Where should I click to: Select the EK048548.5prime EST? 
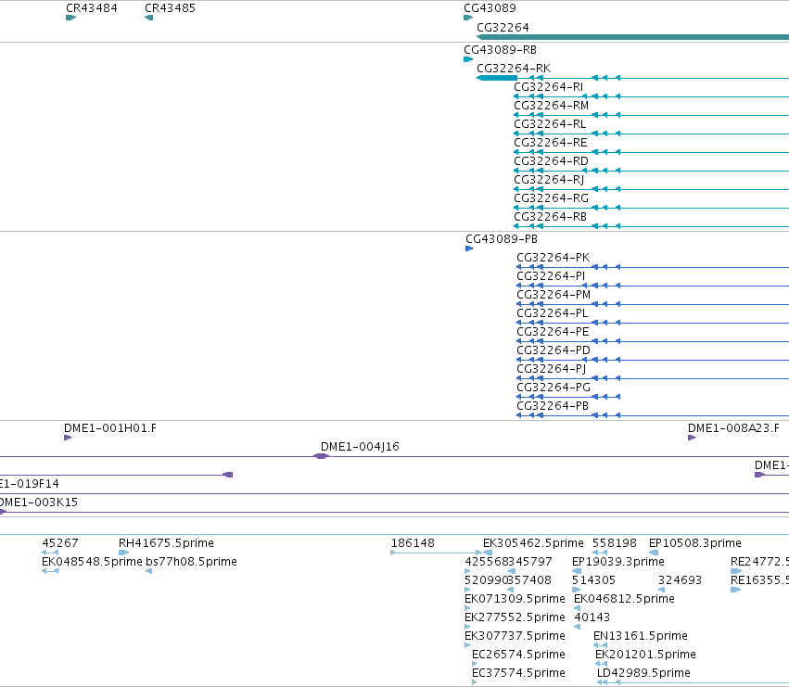pos(50,571)
